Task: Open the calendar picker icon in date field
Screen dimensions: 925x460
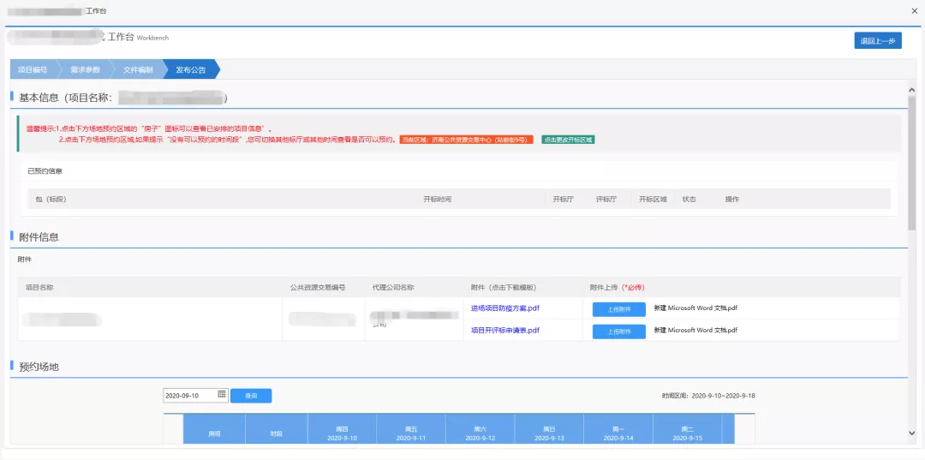Action: [x=221, y=395]
